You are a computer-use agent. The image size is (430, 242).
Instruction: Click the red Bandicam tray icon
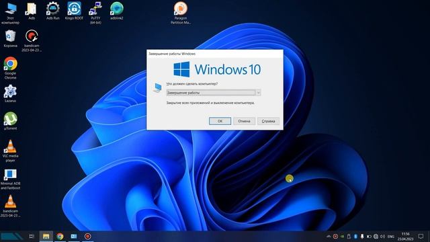click(x=335, y=236)
